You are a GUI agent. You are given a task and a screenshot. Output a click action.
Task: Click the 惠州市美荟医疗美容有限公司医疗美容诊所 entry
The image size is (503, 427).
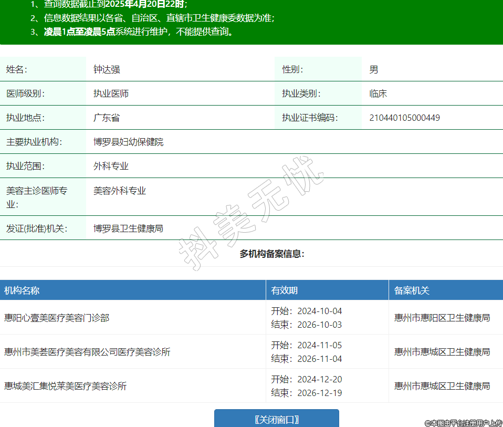coord(87,352)
